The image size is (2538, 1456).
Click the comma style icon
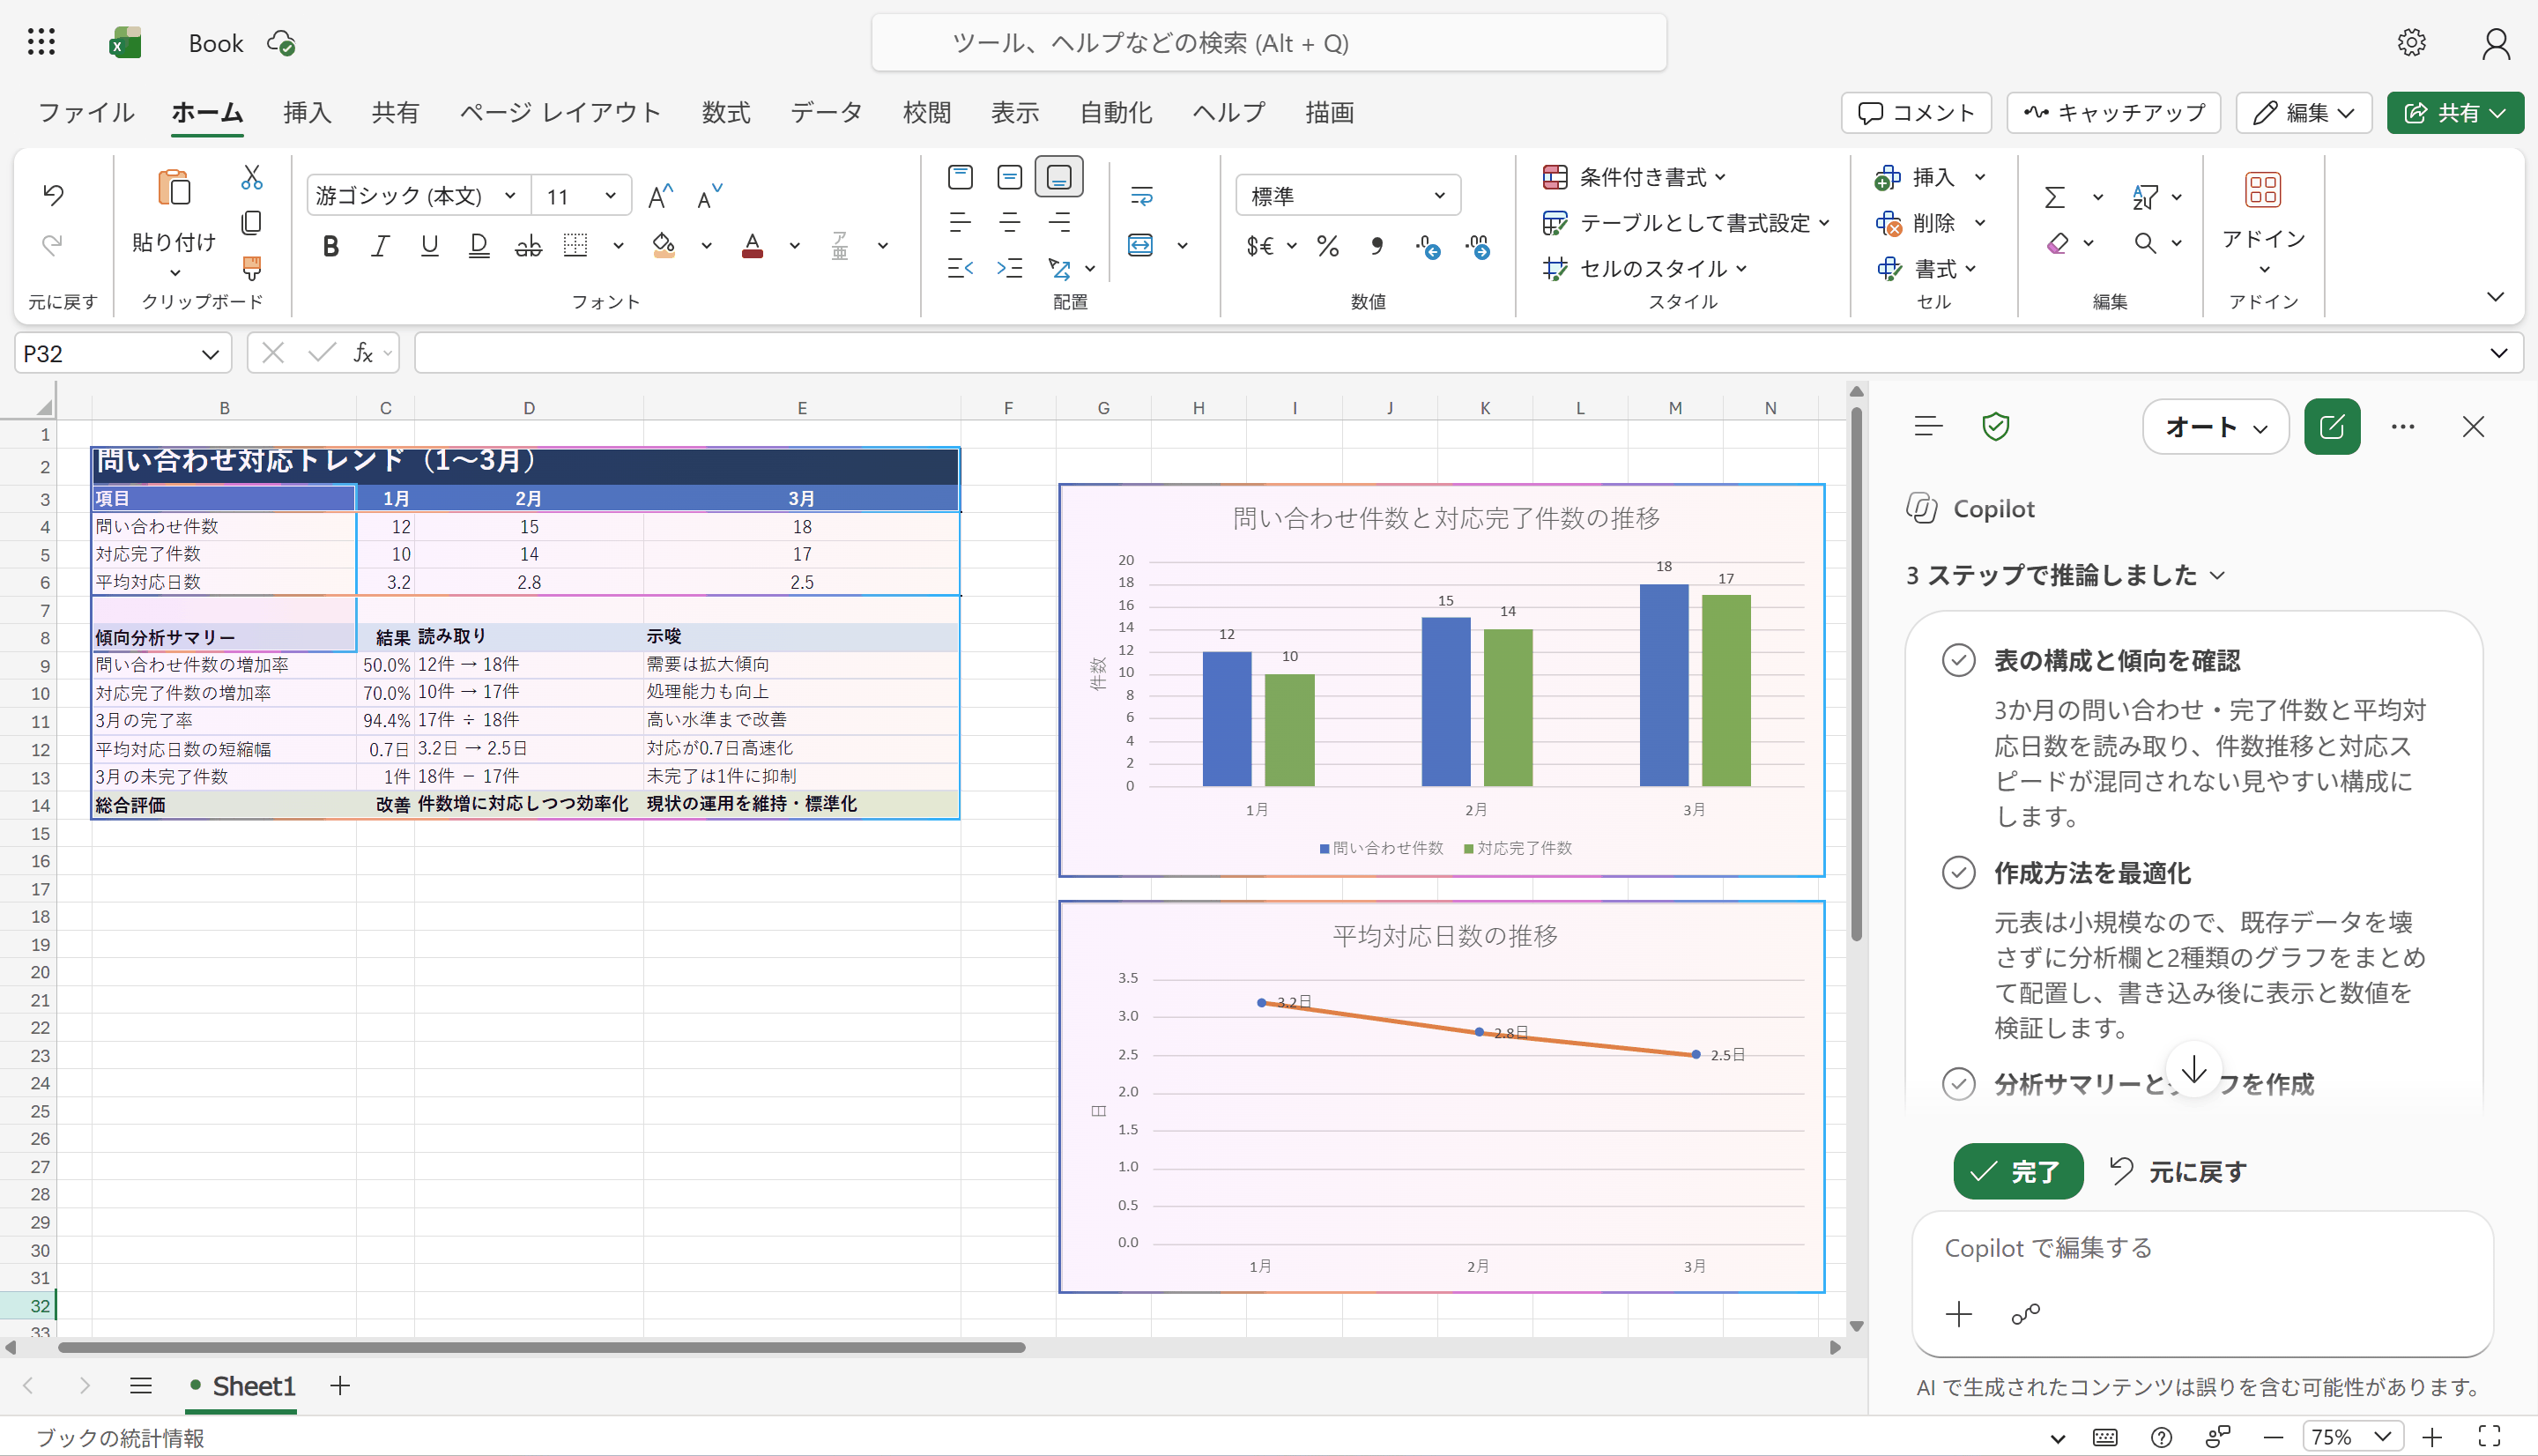1377,245
